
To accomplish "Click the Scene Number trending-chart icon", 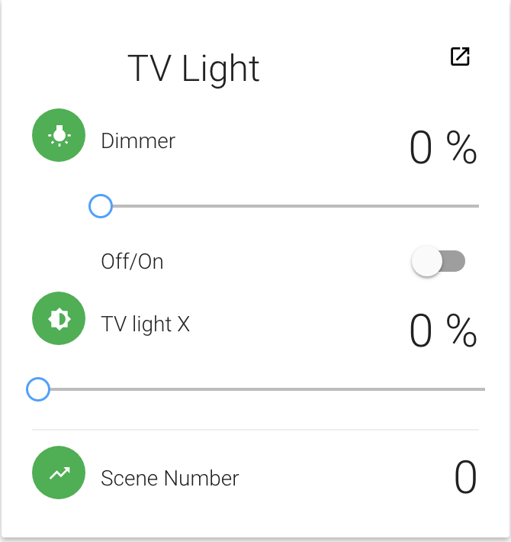I will 59,473.
